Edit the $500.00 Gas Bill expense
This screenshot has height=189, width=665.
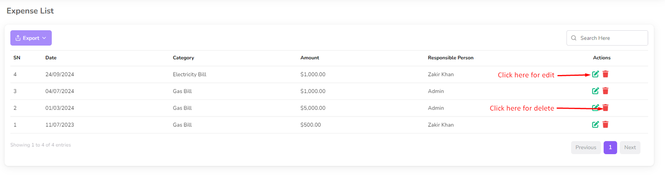(x=595, y=124)
